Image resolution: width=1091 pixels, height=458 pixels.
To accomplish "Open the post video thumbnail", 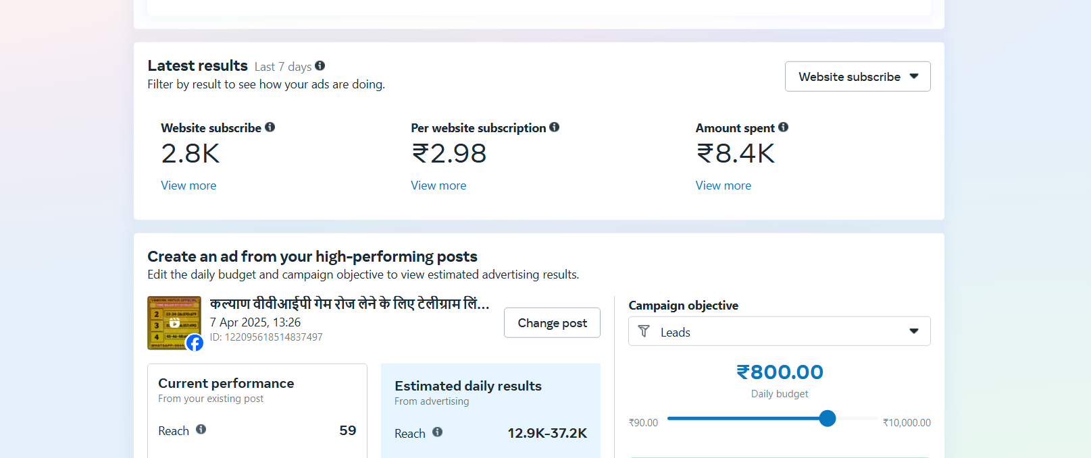I will [x=173, y=322].
